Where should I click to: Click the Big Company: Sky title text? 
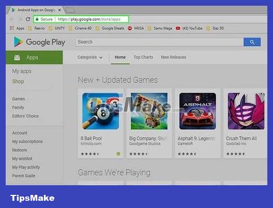tap(148, 138)
